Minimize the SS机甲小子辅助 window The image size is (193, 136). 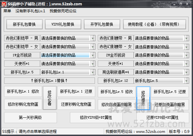174,4
